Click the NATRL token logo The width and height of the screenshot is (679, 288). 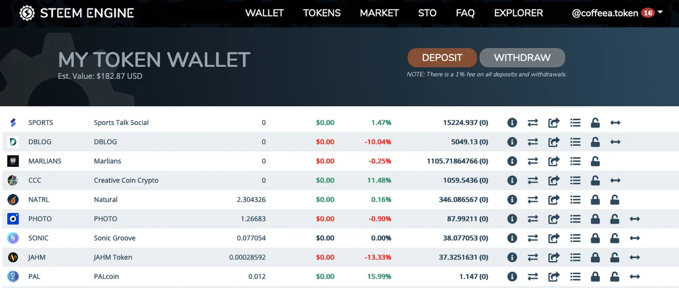(13, 200)
